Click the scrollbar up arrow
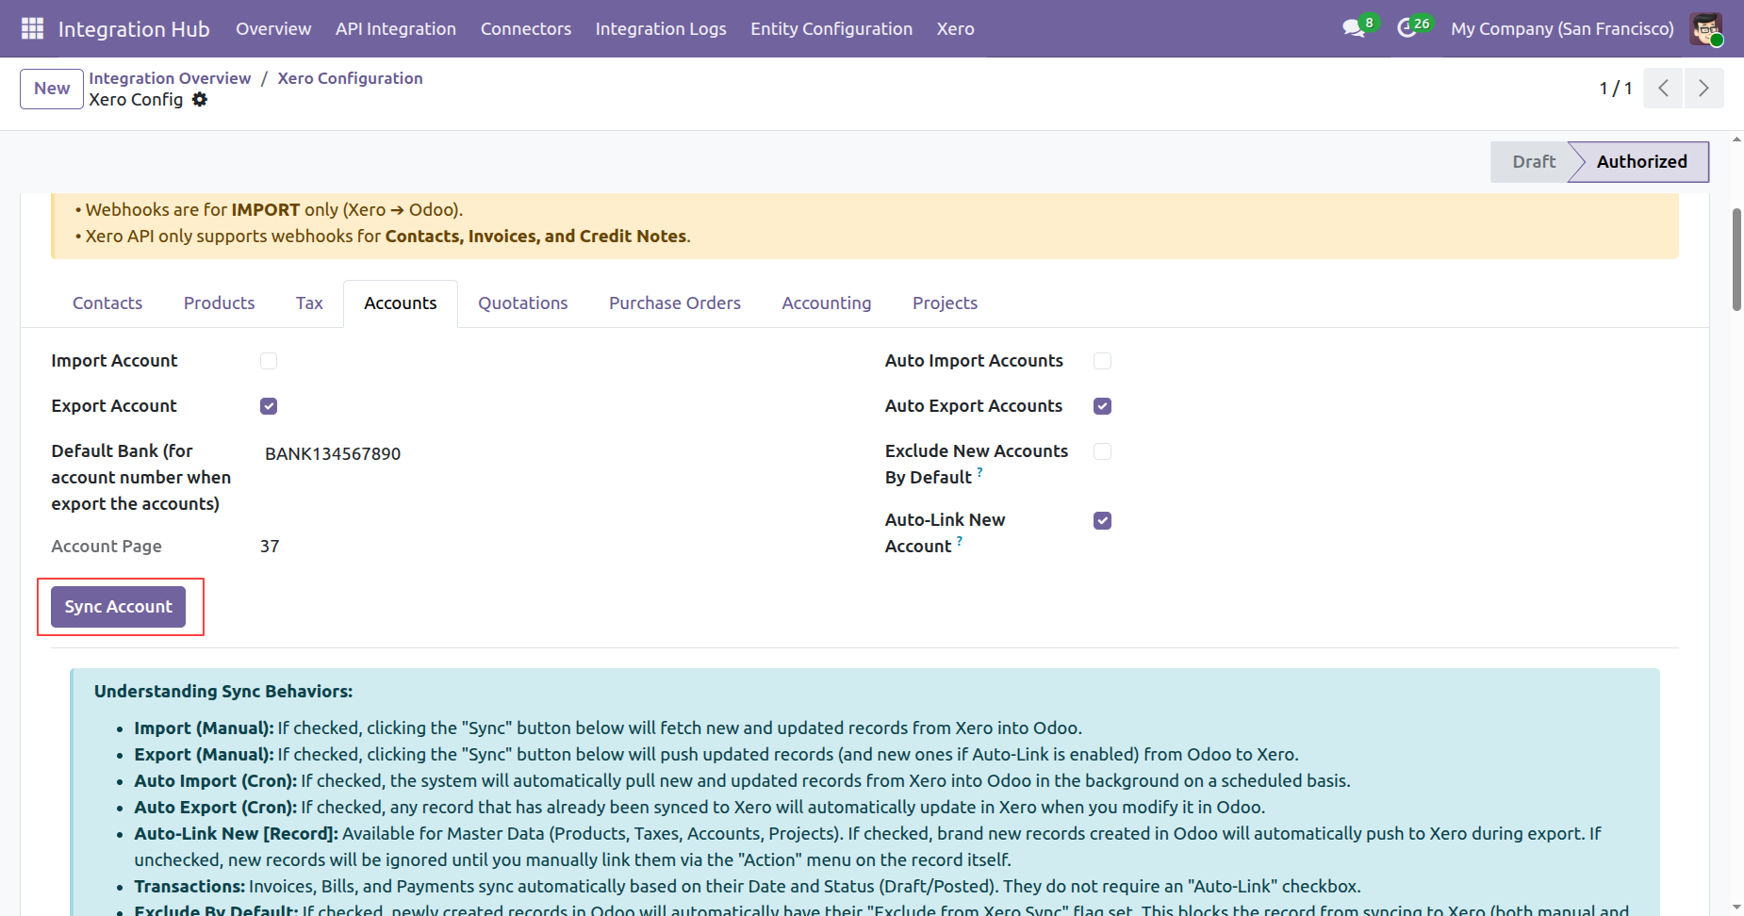1744x916 pixels. 1736,139
